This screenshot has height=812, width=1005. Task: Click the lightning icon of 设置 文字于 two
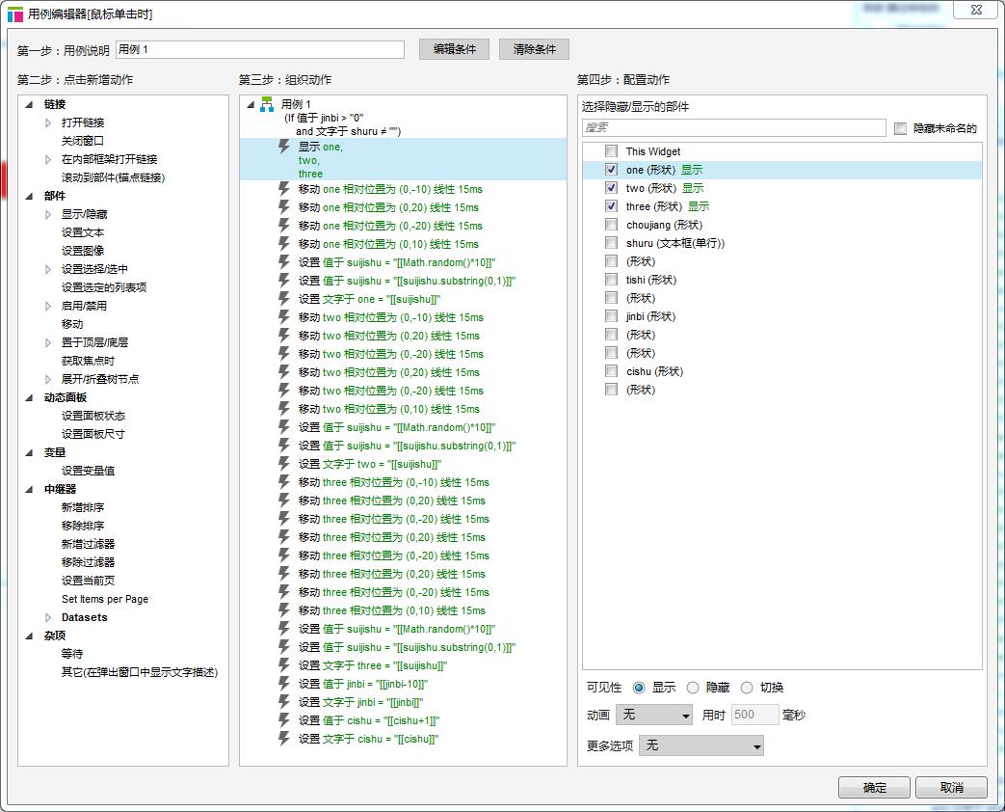coord(284,464)
